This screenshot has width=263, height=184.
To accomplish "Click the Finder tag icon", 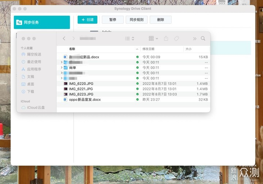I will click(x=177, y=39).
